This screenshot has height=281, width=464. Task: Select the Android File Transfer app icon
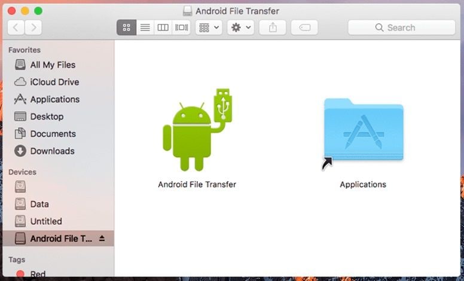click(x=197, y=130)
